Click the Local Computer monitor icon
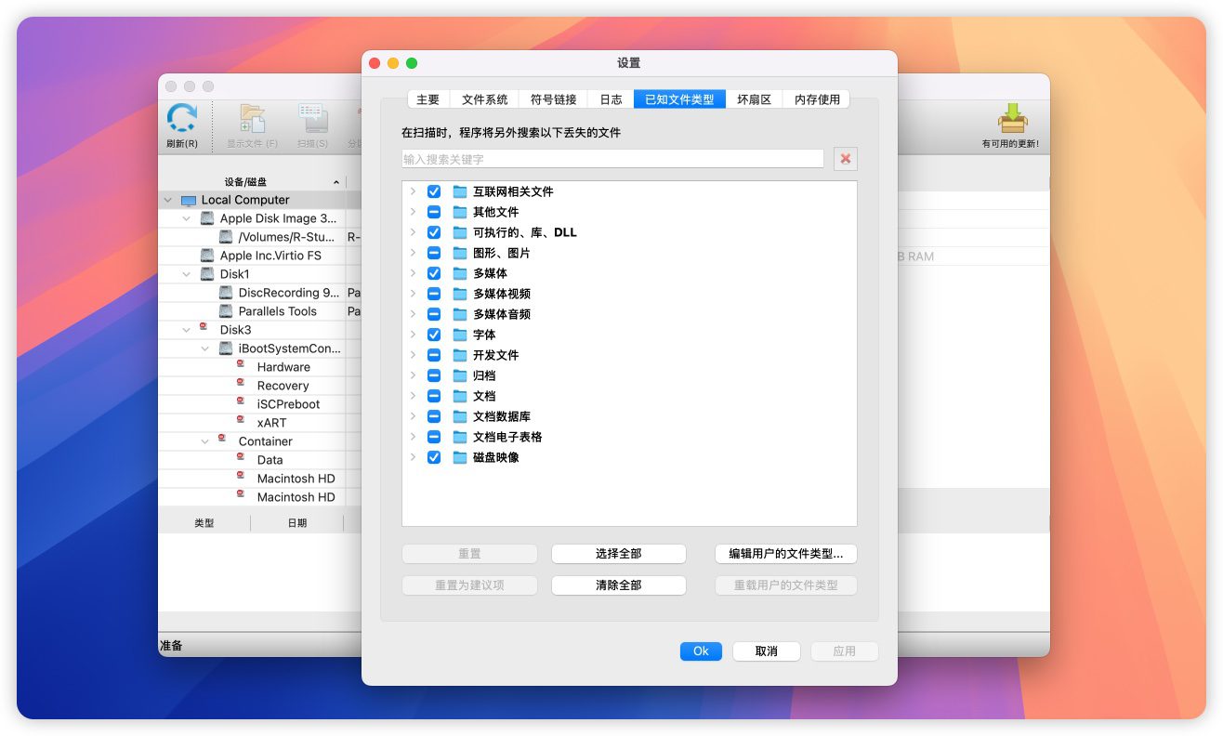Viewport: 1223px width, 736px height. click(x=189, y=200)
